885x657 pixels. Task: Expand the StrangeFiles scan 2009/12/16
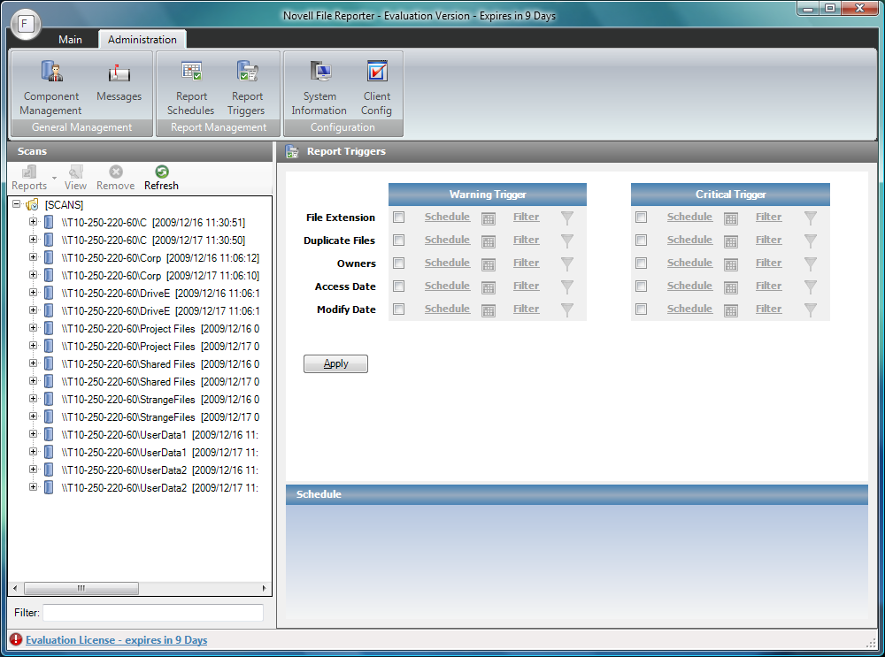click(34, 399)
